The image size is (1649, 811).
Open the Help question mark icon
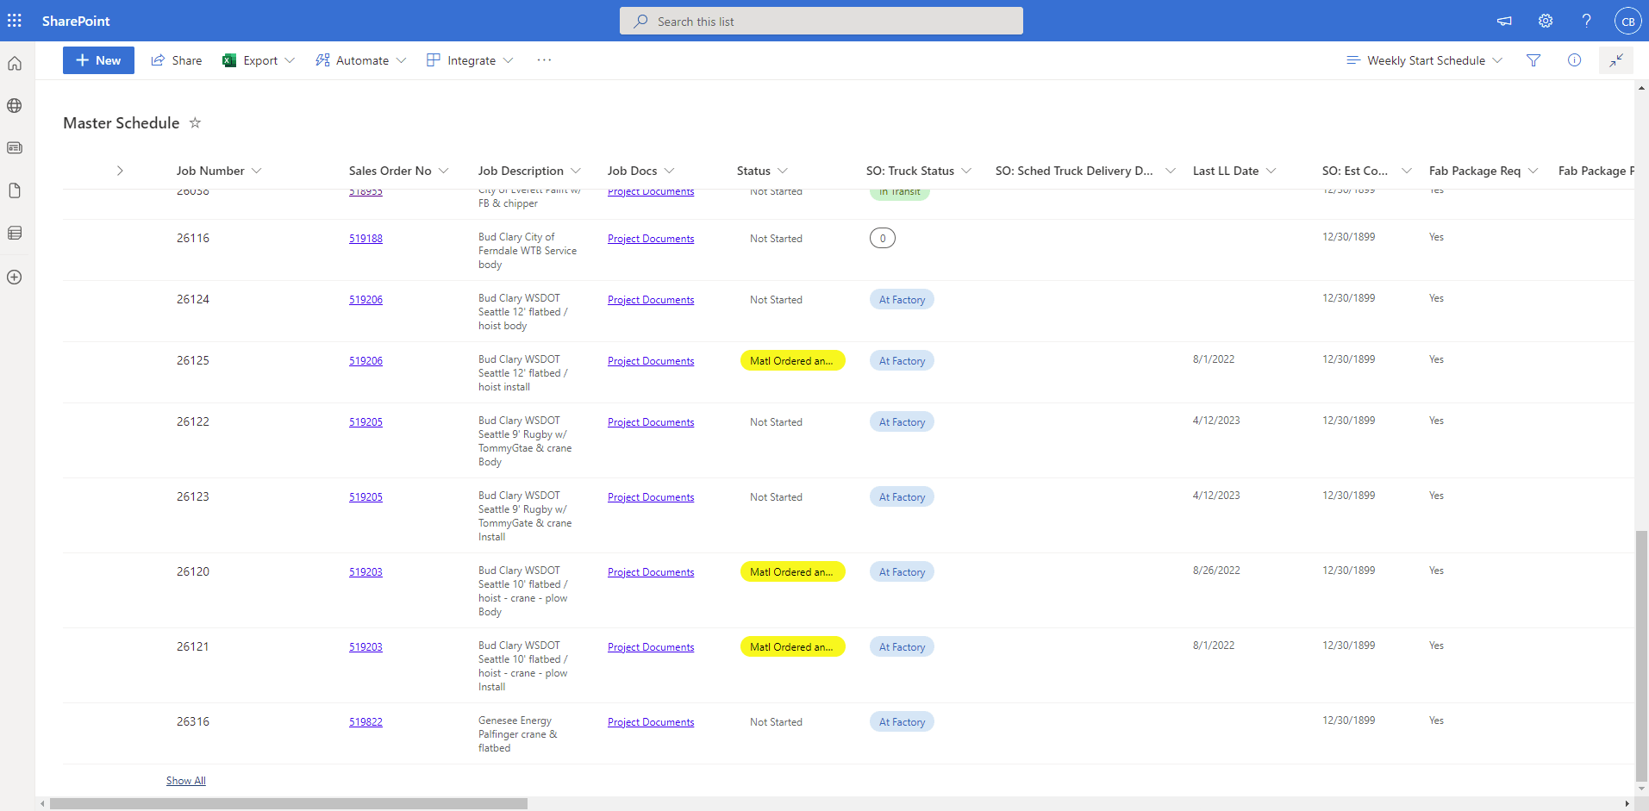[1586, 21]
